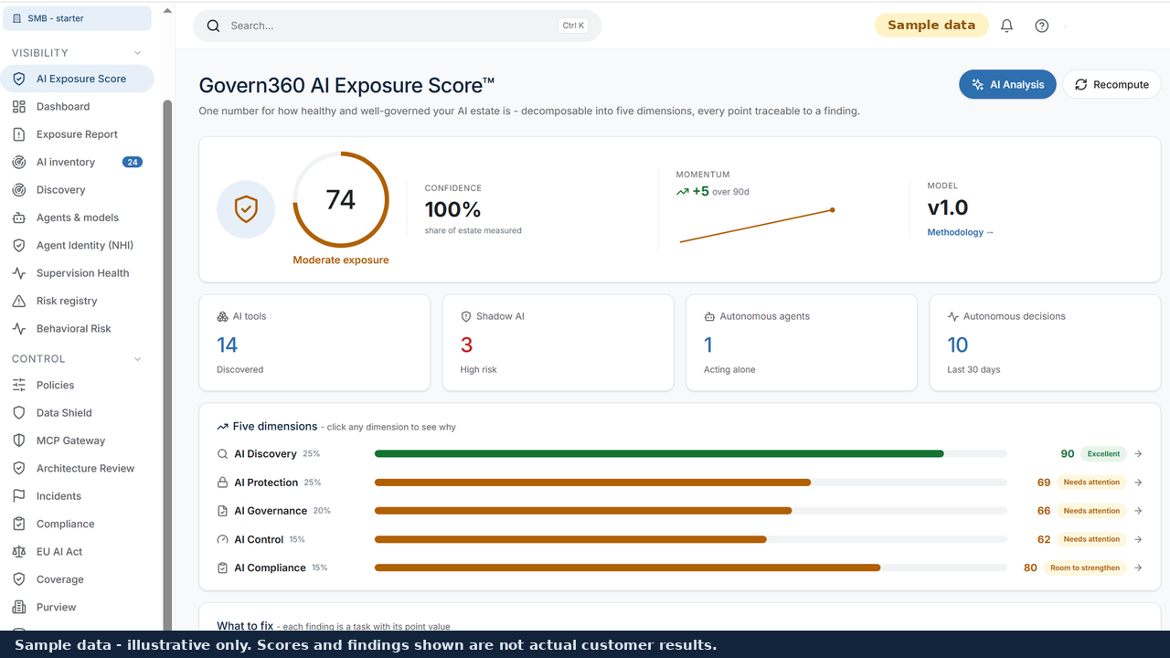Click the Policies sliders icon

point(18,386)
